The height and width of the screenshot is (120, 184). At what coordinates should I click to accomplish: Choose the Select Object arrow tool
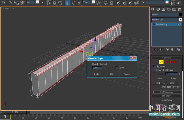(43, 3)
